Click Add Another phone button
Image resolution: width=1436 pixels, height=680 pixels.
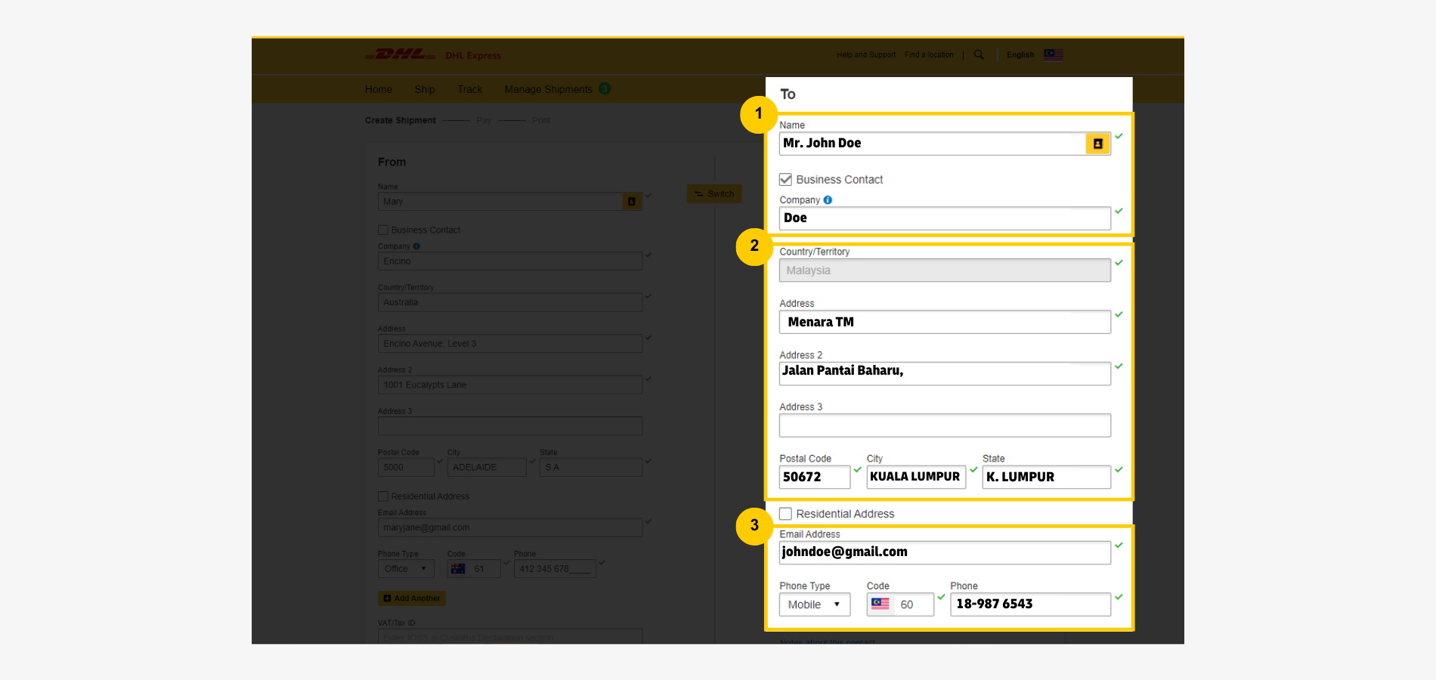(412, 598)
